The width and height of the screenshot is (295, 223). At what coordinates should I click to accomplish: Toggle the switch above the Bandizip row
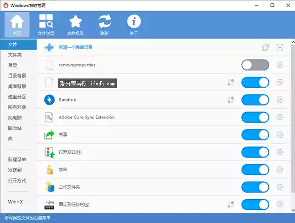click(255, 83)
